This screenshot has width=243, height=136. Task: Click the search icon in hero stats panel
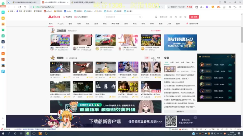(228, 57)
